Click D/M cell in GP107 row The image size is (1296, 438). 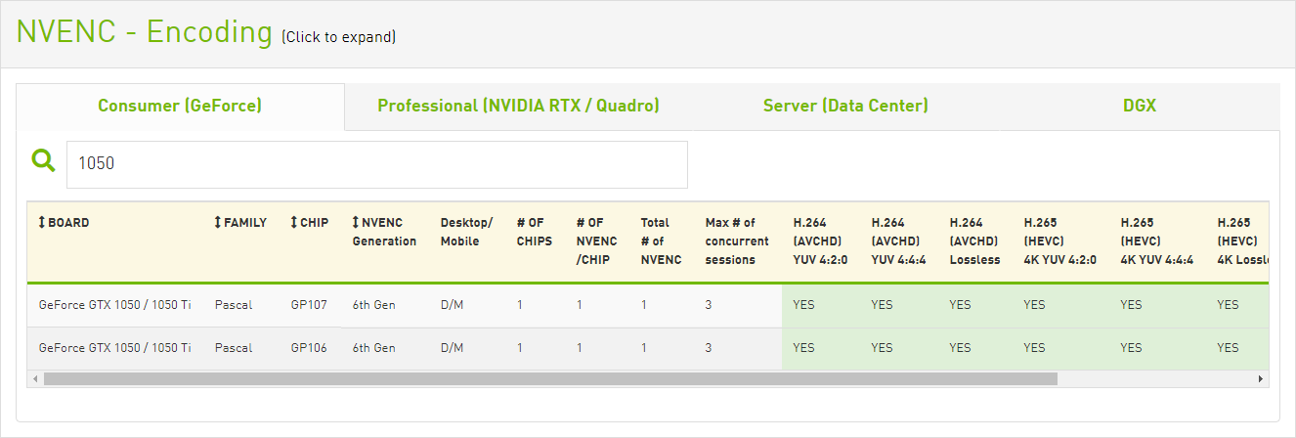pyautogui.click(x=452, y=305)
